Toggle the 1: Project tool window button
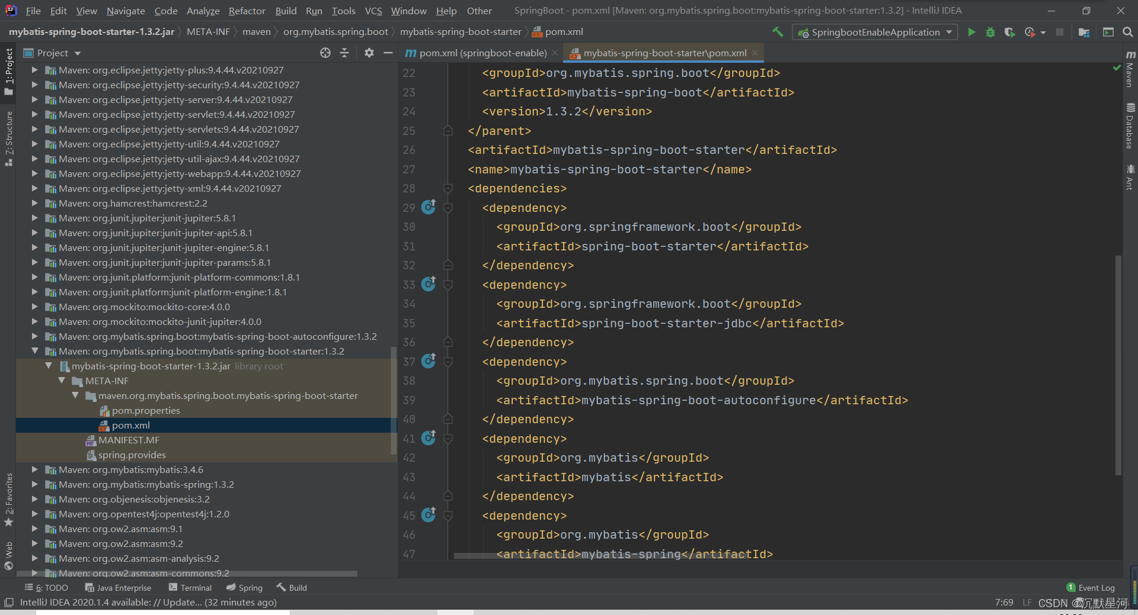1138x615 pixels. point(8,72)
